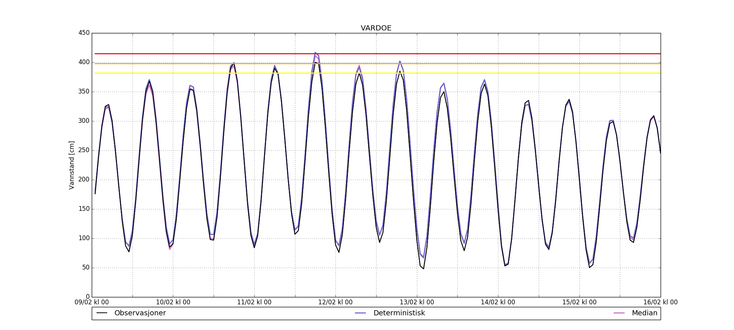This screenshot has height=330, width=734.
Task: Click the 14/02 kl 00 axis label
Action: pyautogui.click(x=498, y=302)
